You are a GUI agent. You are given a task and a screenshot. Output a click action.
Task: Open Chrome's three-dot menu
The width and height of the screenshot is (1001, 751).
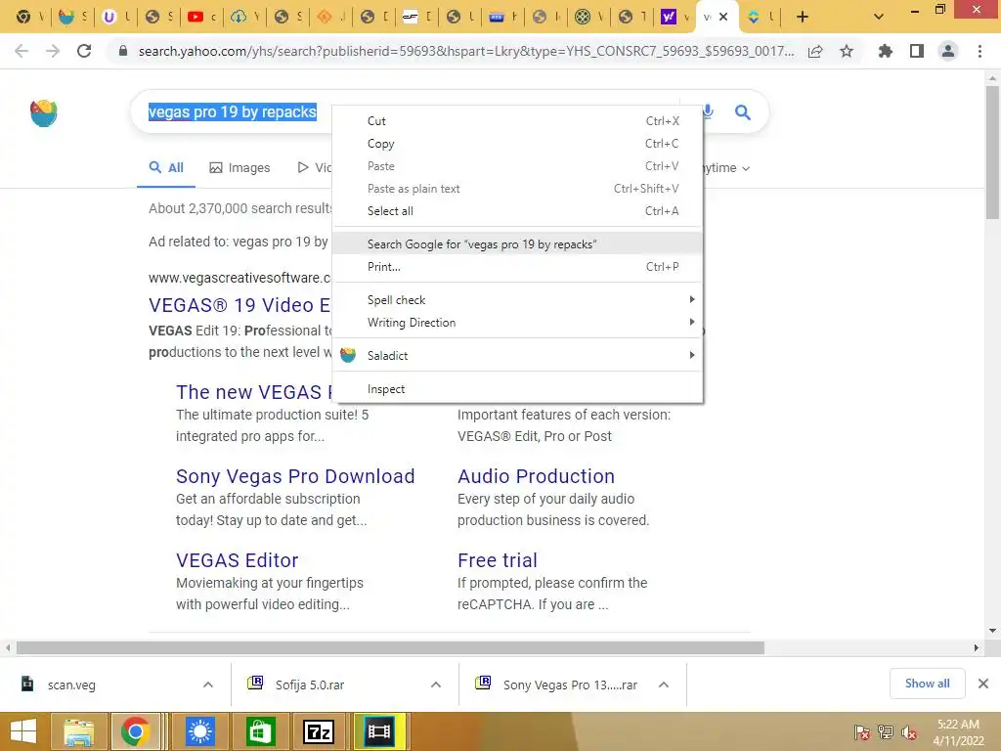(979, 51)
